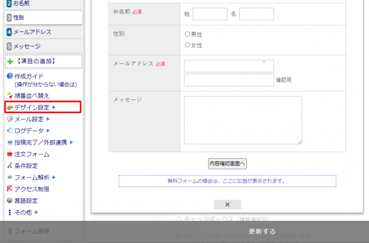Close the preview with the × button
Screen dimensions: 369x243
(227, 205)
